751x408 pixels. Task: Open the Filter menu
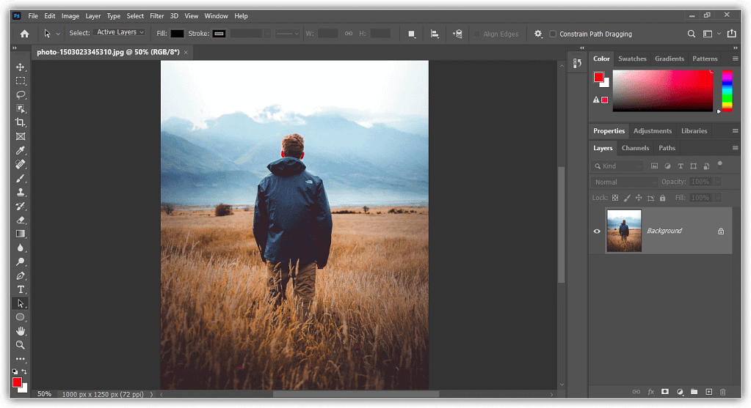156,15
